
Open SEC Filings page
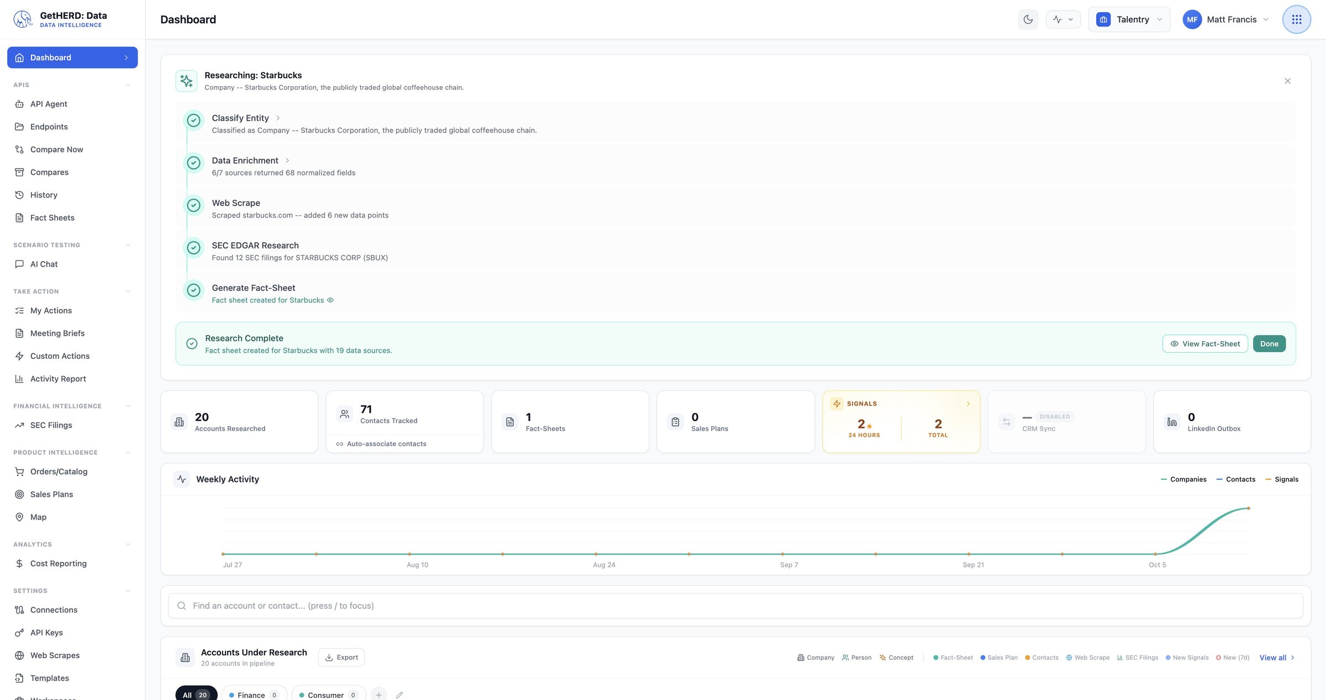point(72,425)
